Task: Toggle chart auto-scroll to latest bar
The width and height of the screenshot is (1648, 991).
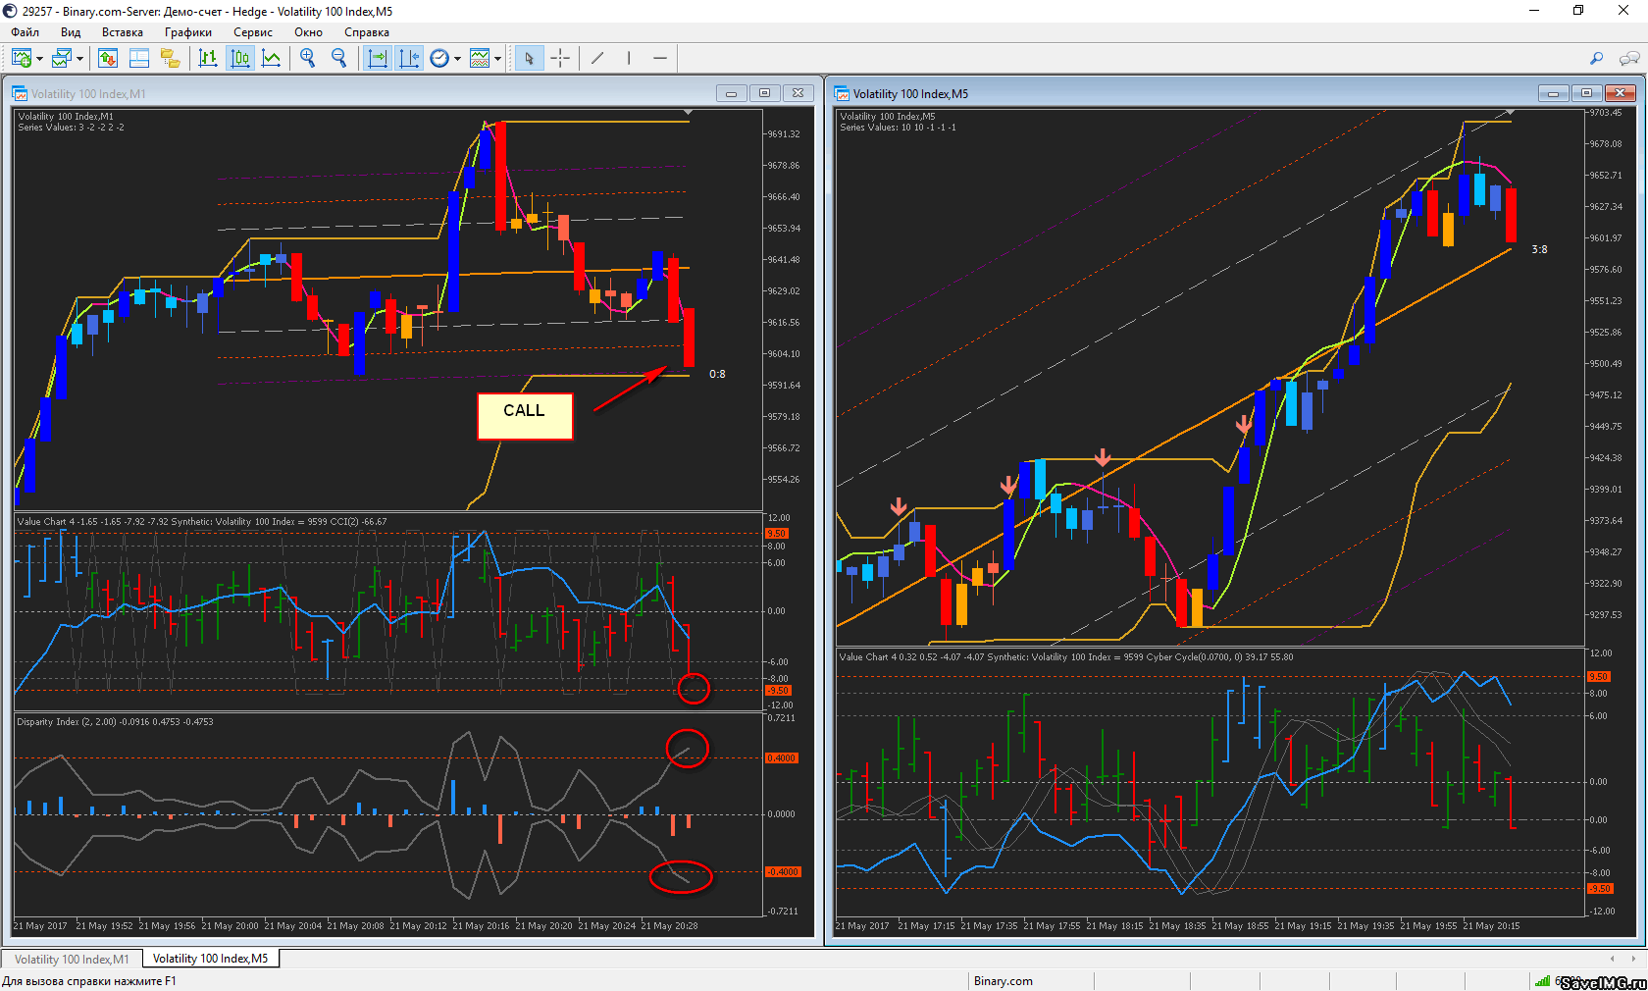Action: pos(377,59)
